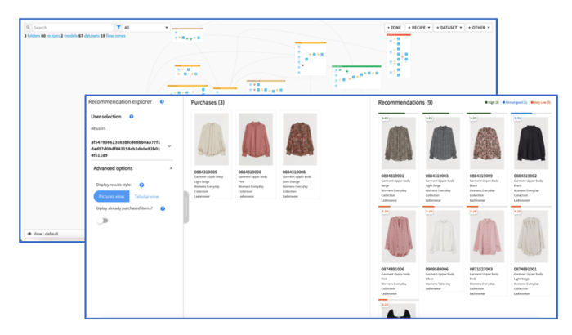Screen dimensions: 572x335
Task: Click help icon beside User selection
Action: coord(132,117)
